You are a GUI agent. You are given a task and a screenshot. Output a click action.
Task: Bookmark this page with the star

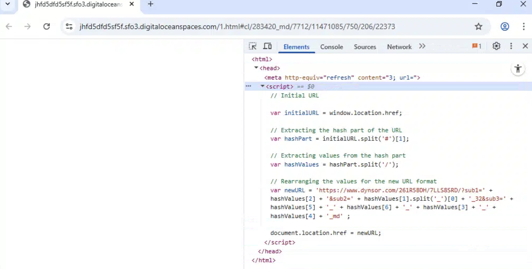478,26
